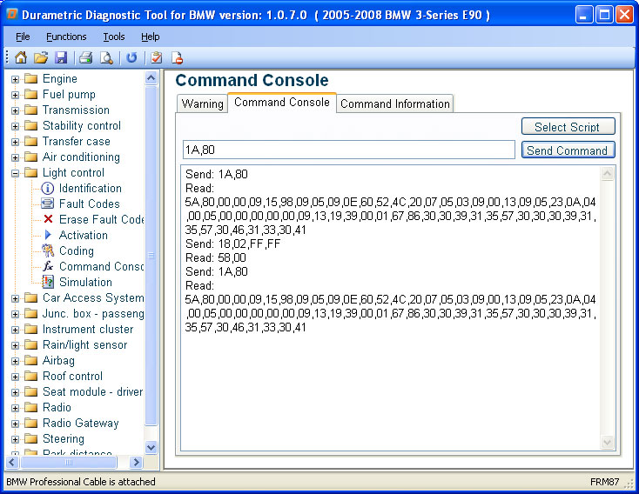Close the Durametric window

point(625,15)
